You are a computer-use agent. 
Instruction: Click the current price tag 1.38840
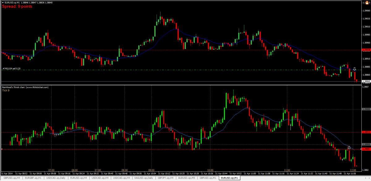(x=366, y=81)
